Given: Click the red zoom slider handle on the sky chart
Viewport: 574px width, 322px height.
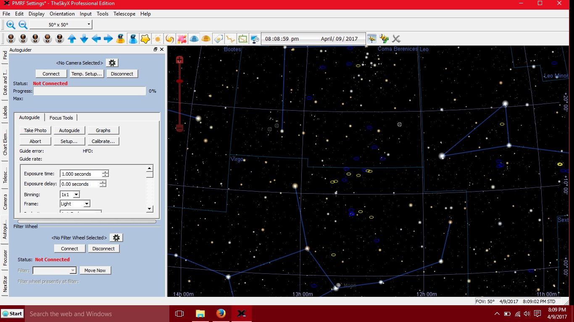Looking at the screenshot, I should 179,81.
